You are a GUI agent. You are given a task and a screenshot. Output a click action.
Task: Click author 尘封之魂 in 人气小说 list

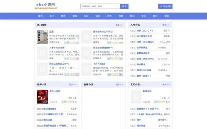click(166, 65)
